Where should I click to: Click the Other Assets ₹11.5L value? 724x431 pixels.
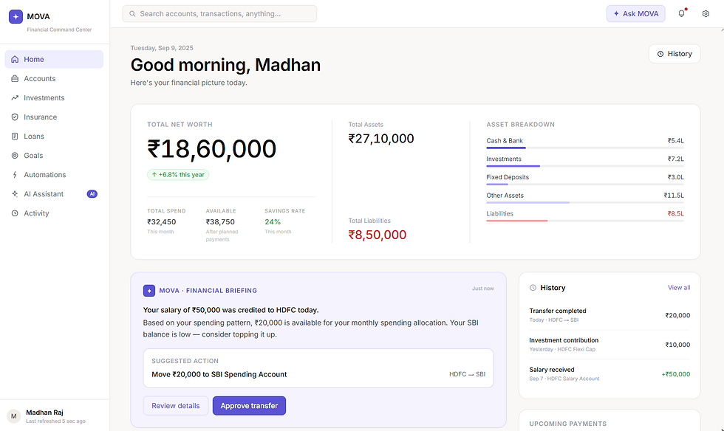[x=674, y=196]
